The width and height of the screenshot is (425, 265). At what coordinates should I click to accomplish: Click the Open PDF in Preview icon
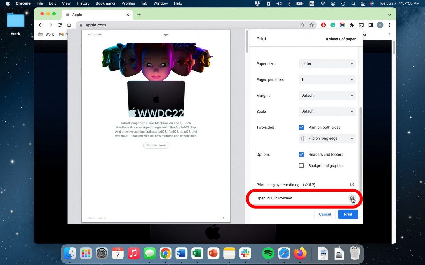point(352,198)
